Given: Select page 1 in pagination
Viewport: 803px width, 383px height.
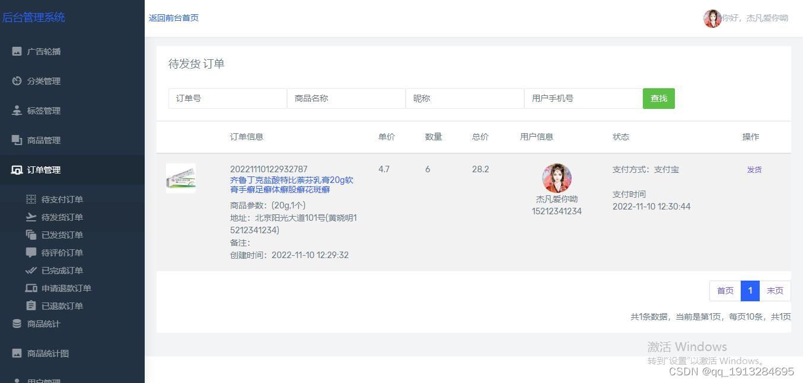Looking at the screenshot, I should tap(750, 291).
